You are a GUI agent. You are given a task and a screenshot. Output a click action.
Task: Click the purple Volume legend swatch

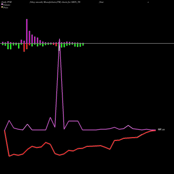2,4
